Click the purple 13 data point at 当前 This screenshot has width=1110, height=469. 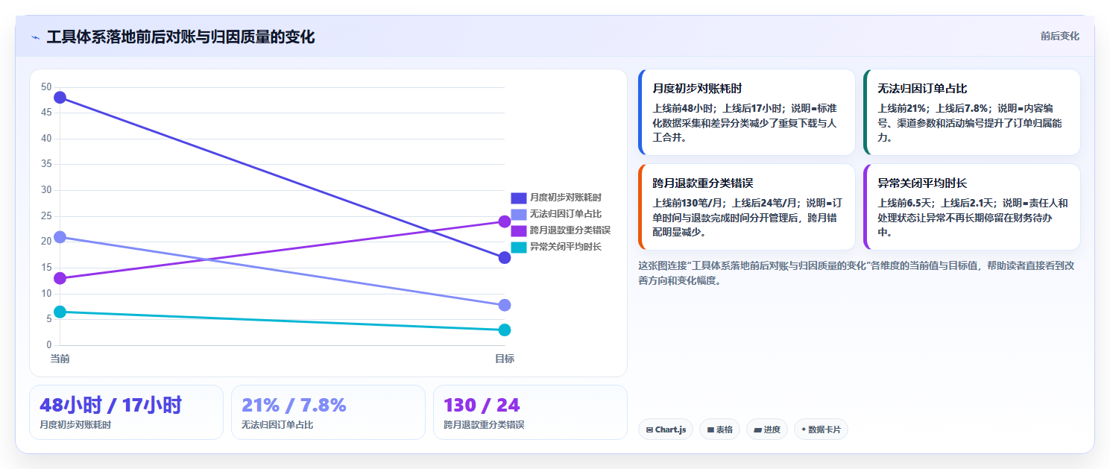click(60, 278)
